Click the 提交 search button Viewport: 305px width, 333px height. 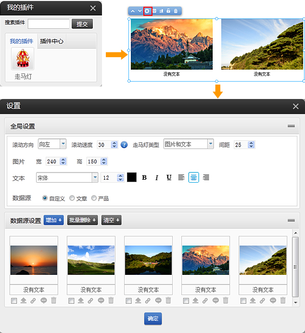click(82, 24)
